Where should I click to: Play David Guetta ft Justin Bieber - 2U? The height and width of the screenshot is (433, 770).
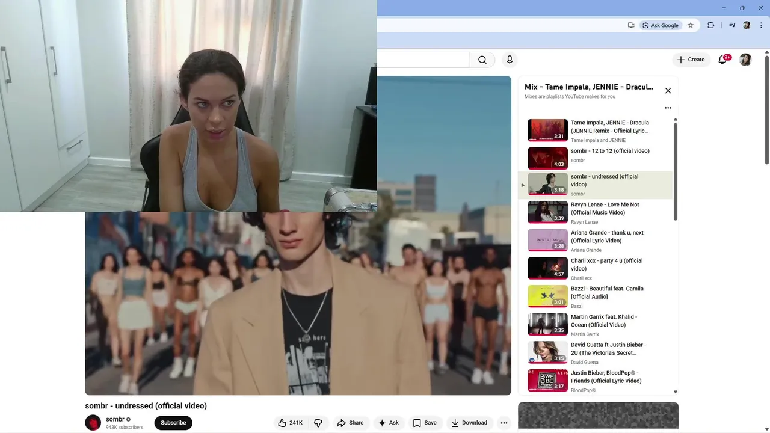[595, 353]
